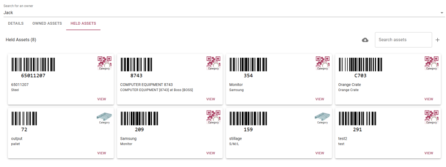
Task: Click the pallet category icon on stillage card
Action: click(322, 117)
